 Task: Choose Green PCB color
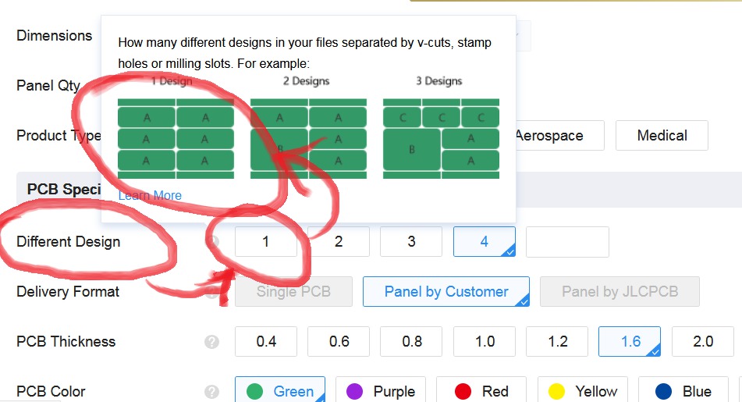coord(280,392)
